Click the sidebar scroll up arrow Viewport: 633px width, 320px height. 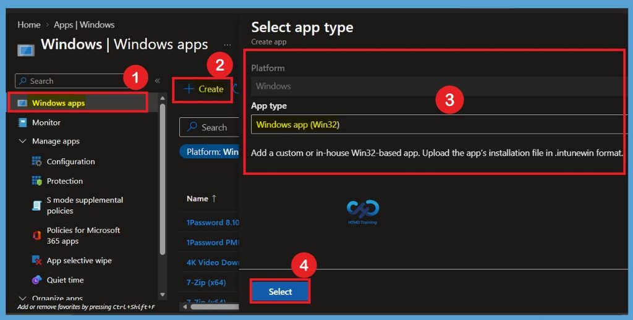[163, 98]
